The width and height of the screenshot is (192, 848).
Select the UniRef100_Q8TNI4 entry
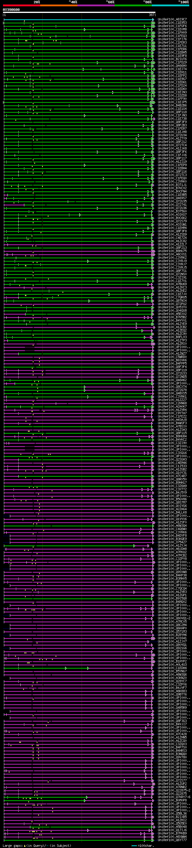[x=172, y=301]
